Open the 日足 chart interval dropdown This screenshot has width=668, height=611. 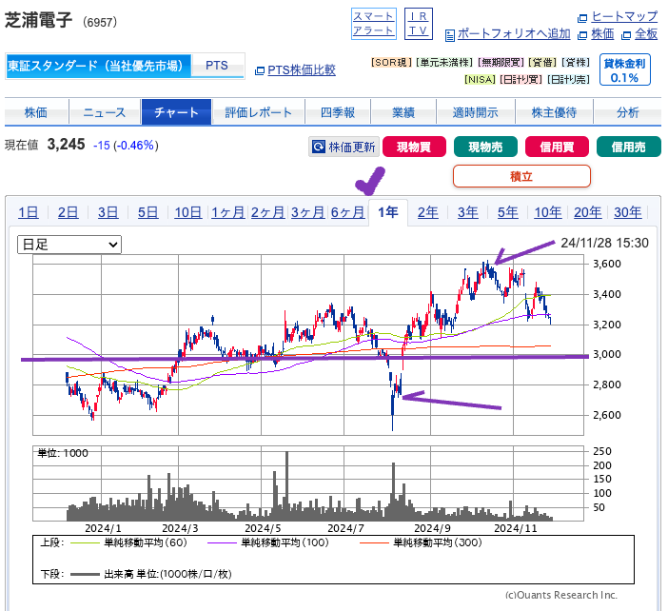(x=69, y=245)
